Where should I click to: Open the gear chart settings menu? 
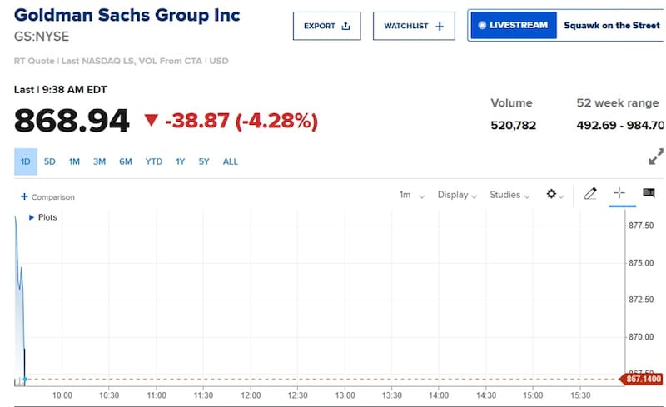[x=551, y=194]
